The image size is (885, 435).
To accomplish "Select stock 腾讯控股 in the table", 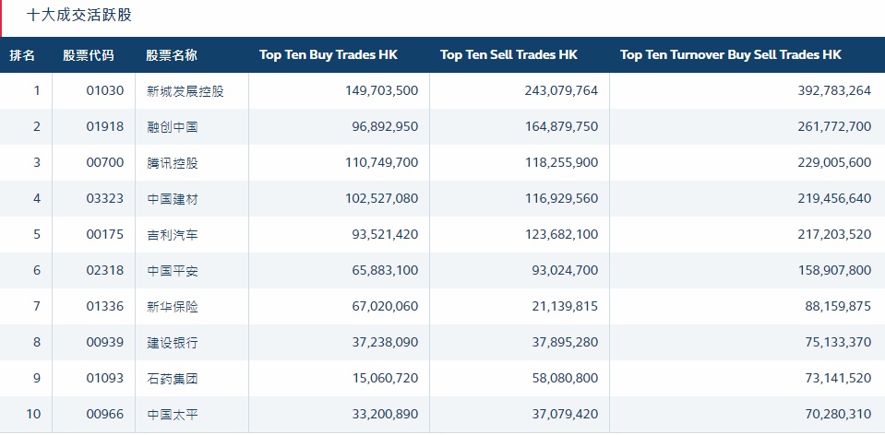I will pyautogui.click(x=172, y=163).
